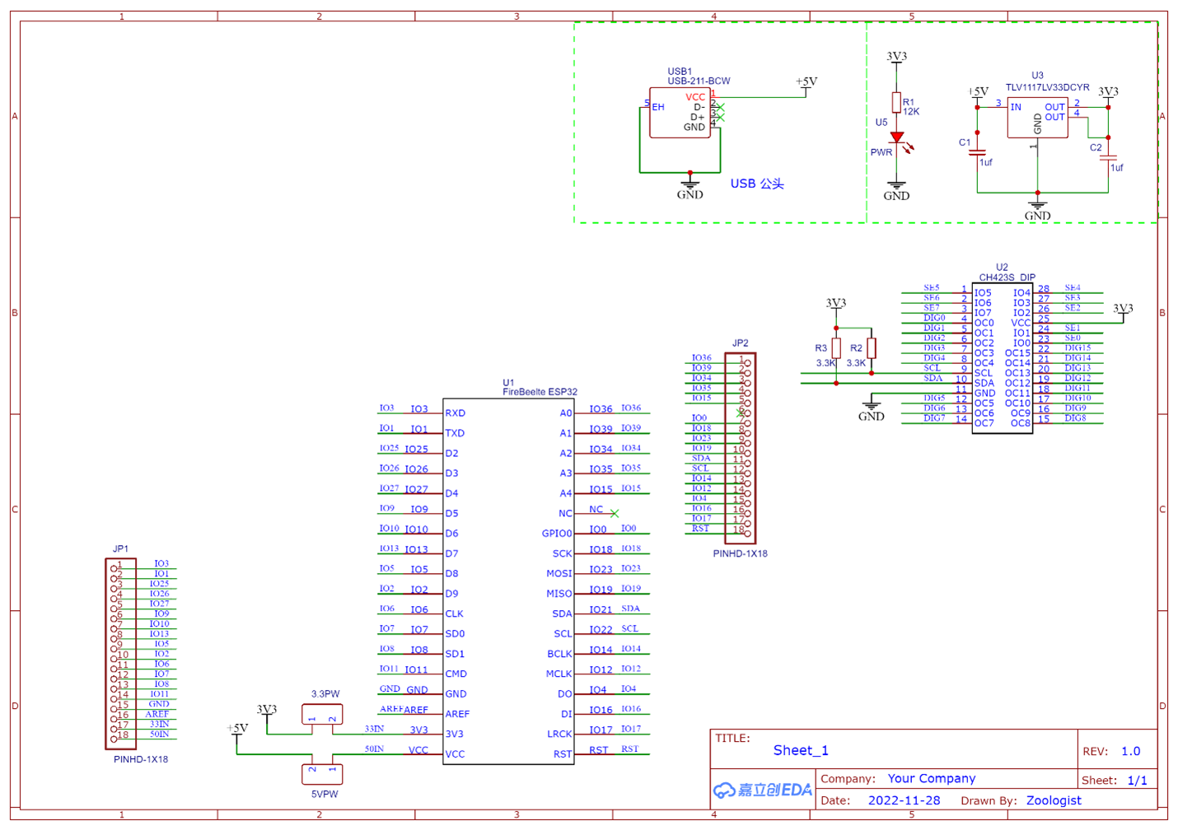Viewport: 1178px width, 830px height.
Task: Select the FireBeetle ESP32 module body
Action: pos(508,581)
